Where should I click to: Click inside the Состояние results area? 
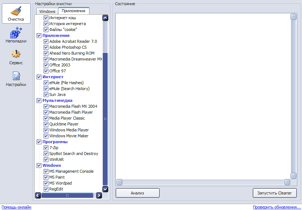point(203,96)
